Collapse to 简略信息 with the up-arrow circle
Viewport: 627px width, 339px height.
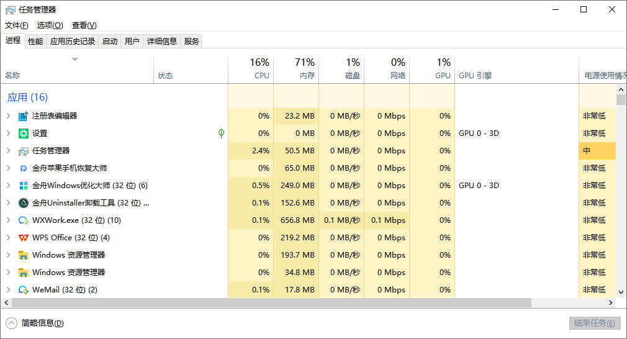pyautogui.click(x=12, y=323)
